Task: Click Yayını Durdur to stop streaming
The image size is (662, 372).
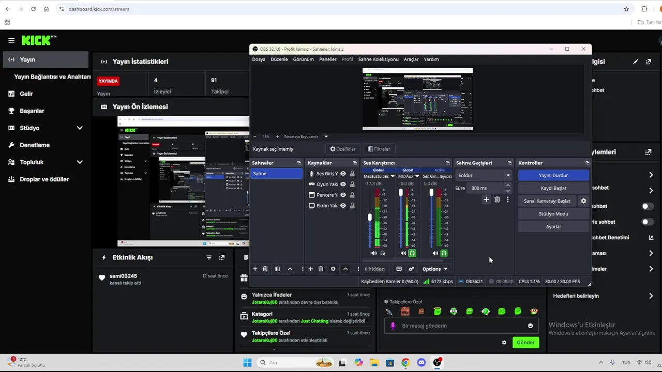Action: pyautogui.click(x=553, y=175)
